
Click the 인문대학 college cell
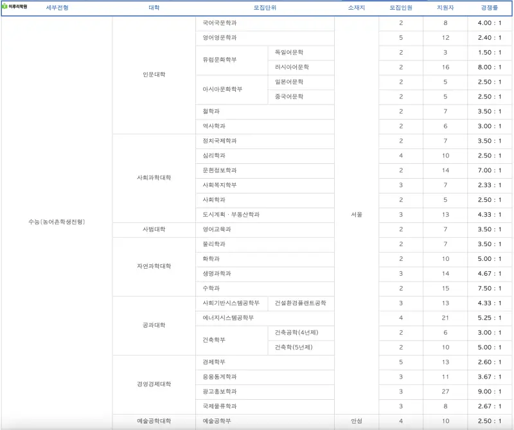pos(154,75)
